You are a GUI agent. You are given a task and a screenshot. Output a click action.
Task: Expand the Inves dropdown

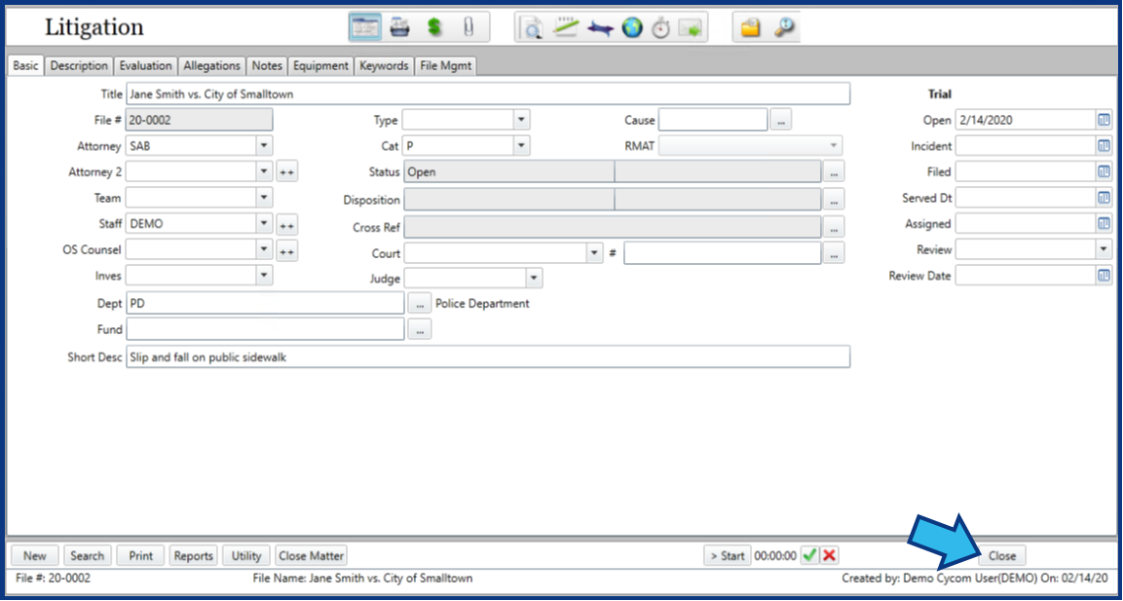264,275
